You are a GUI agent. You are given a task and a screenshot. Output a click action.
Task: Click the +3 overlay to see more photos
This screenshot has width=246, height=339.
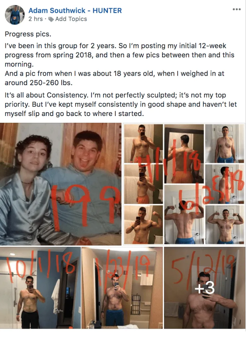point(204,288)
